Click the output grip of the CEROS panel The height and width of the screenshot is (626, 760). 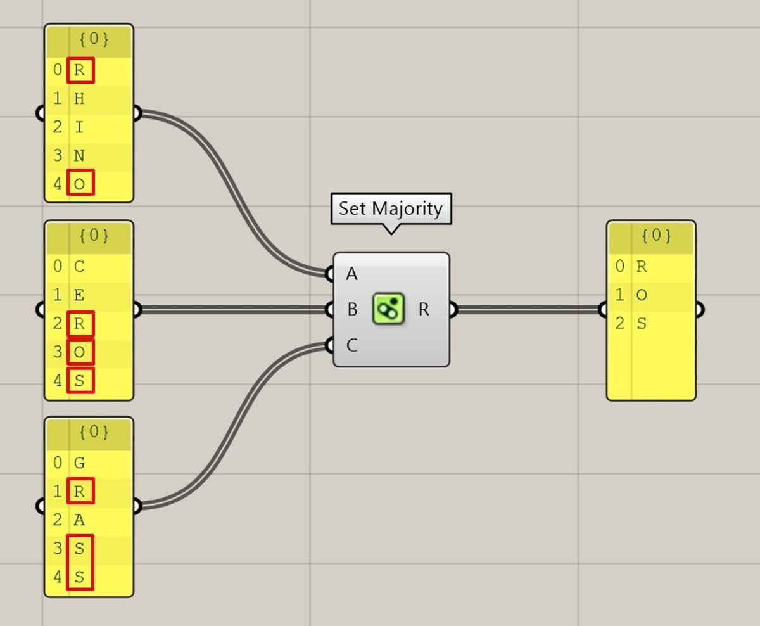pyautogui.click(x=137, y=310)
